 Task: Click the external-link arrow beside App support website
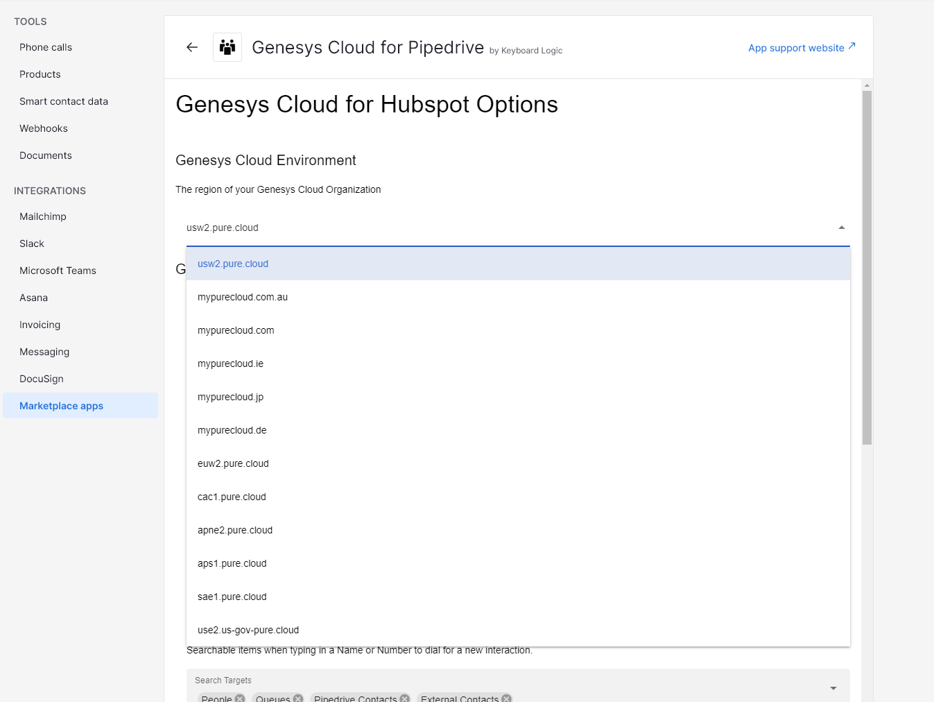pos(851,47)
